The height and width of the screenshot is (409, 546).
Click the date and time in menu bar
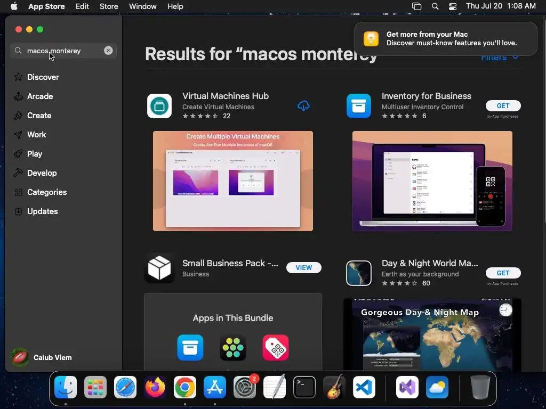click(501, 6)
